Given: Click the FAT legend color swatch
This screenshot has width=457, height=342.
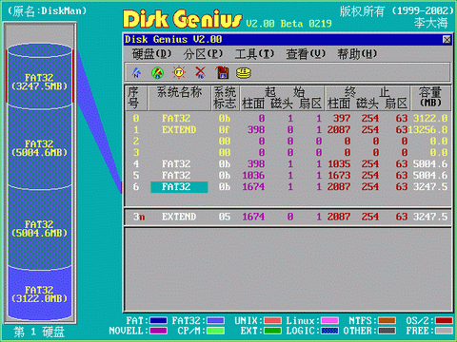Looking at the screenshot, I should 158,321.
